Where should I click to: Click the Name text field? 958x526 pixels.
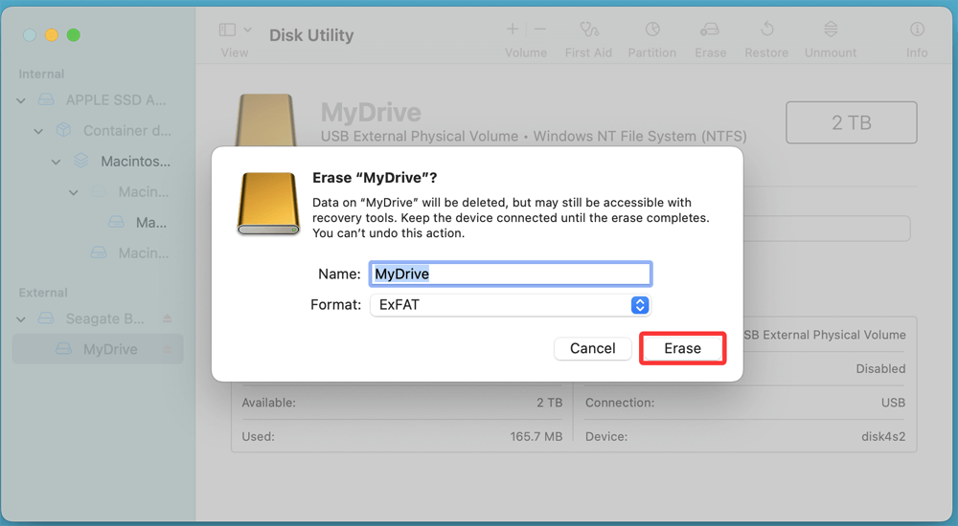click(x=510, y=274)
